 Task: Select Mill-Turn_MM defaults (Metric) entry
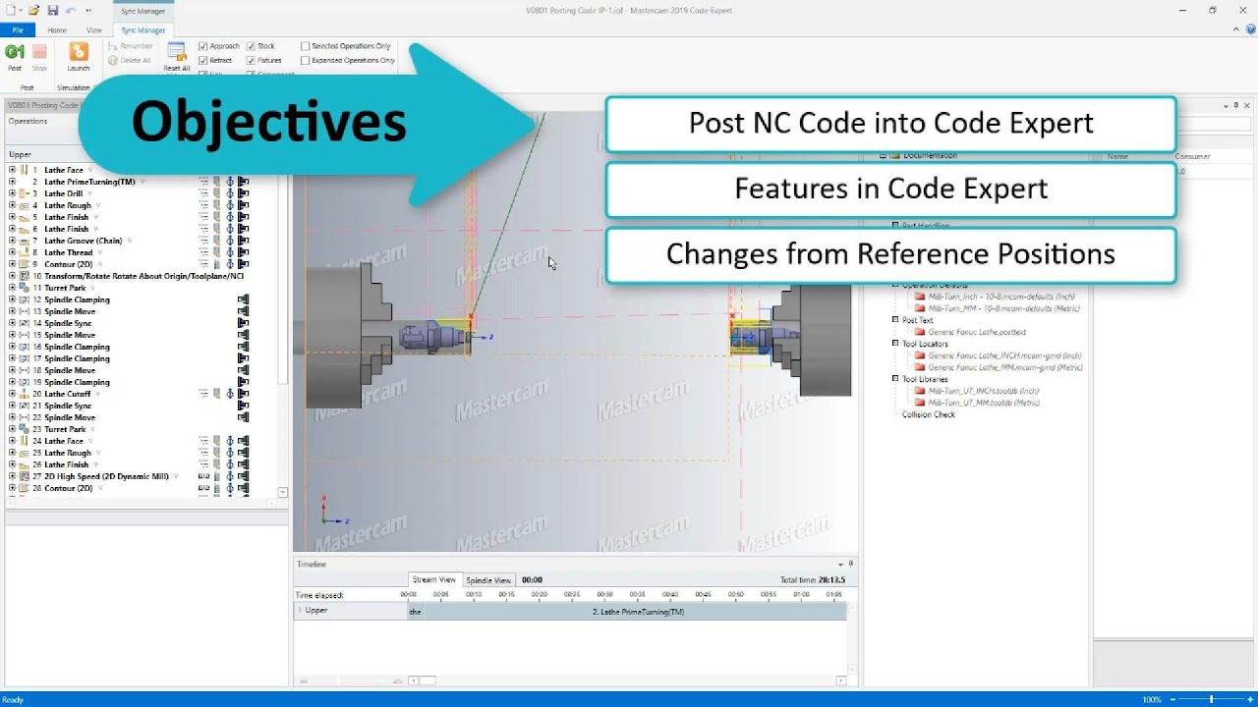1003,308
